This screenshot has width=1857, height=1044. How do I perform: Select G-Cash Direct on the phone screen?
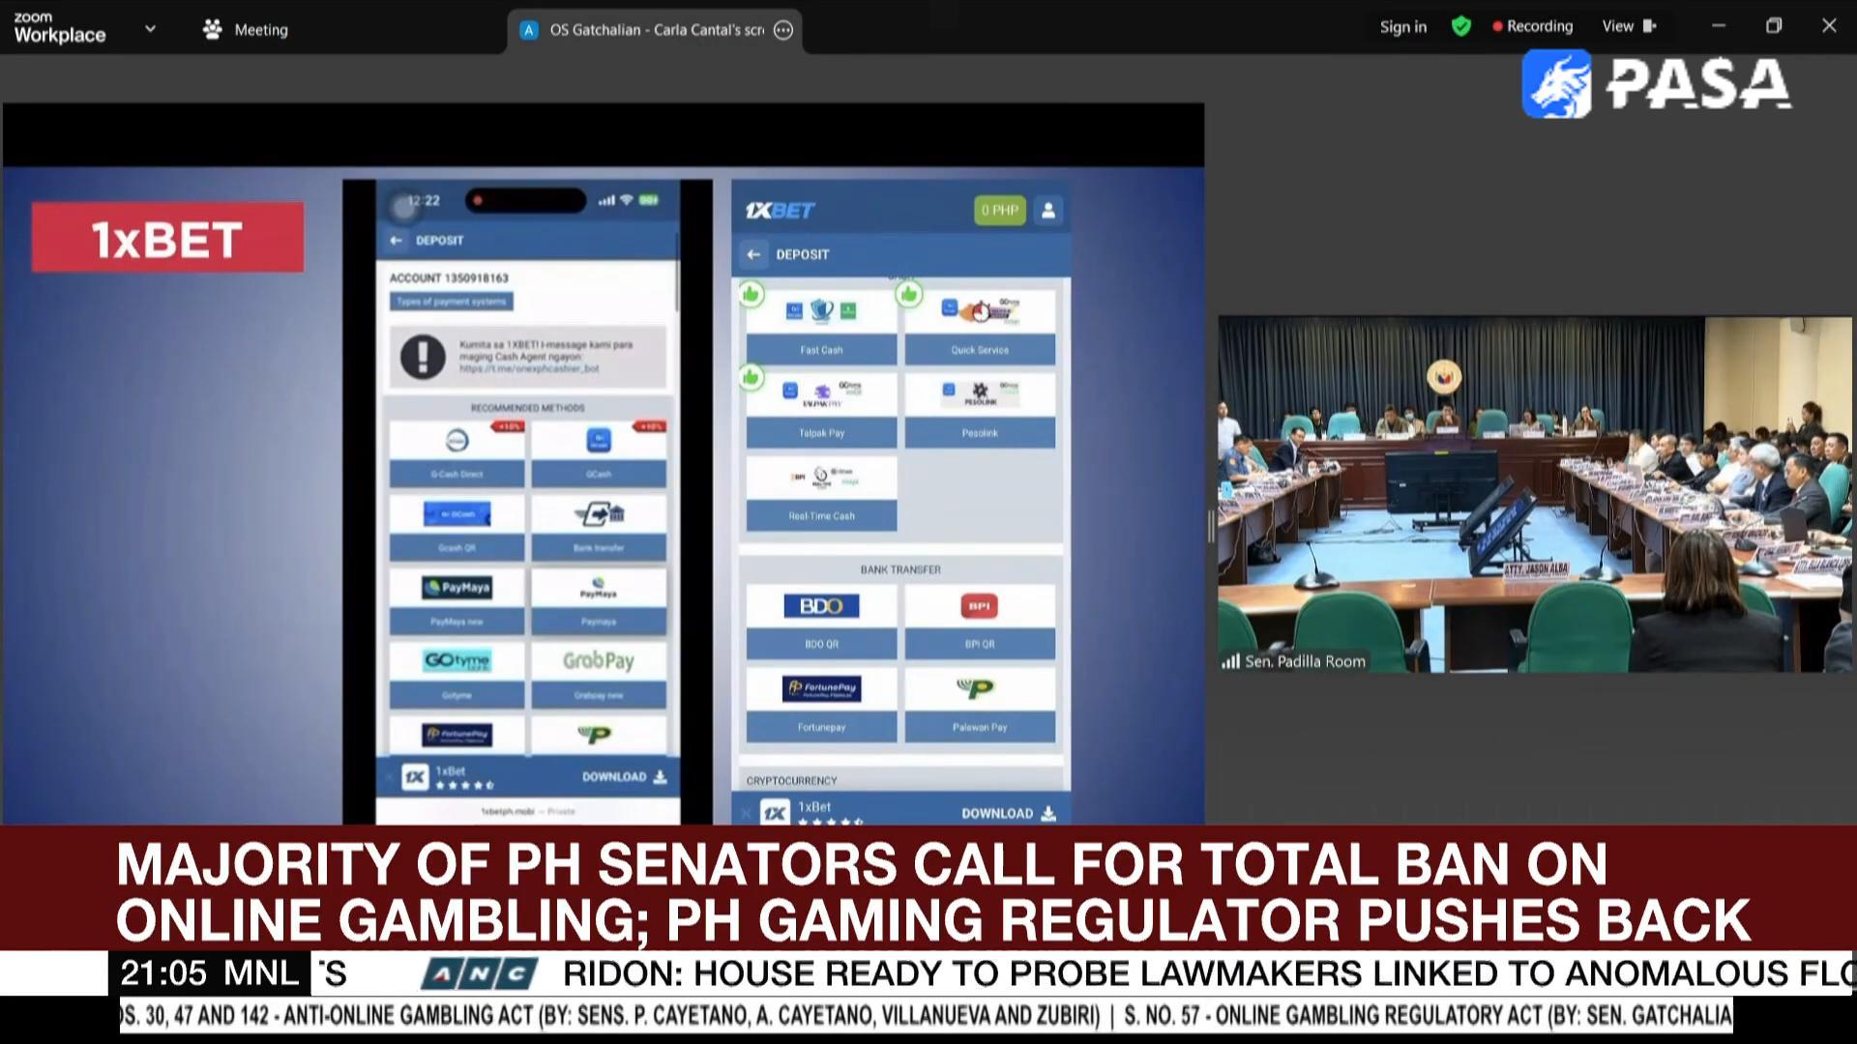457,454
